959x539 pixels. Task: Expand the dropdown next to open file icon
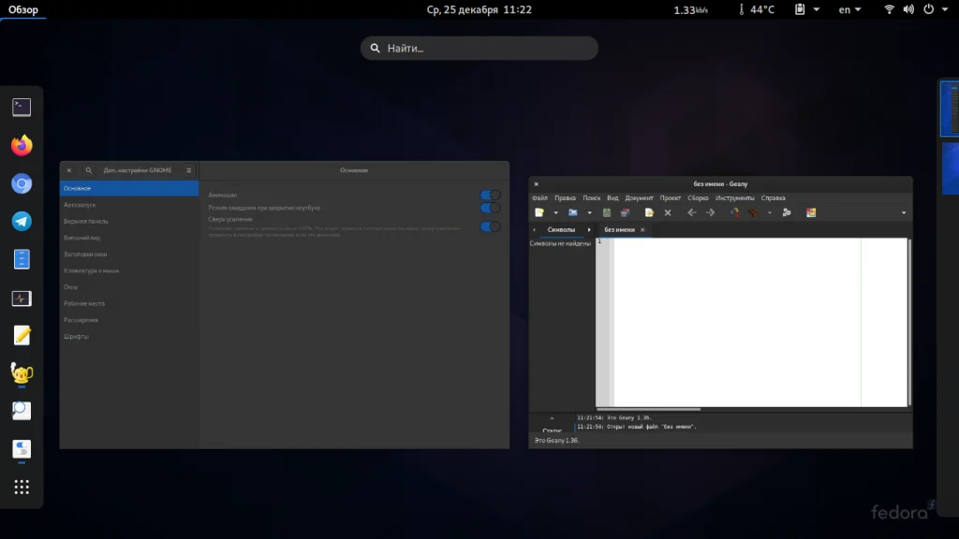[589, 213]
